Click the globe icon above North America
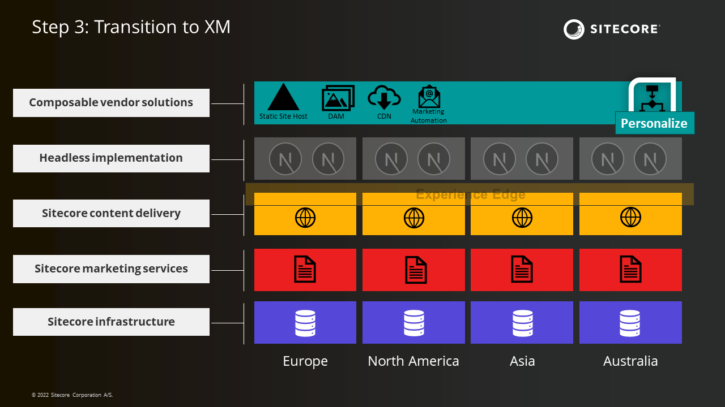This screenshot has height=407, width=725. 414,217
